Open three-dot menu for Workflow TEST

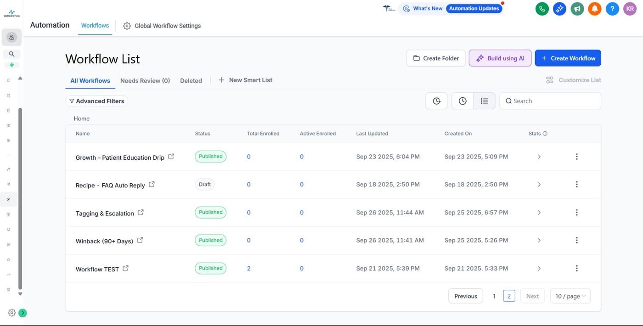coord(577,268)
